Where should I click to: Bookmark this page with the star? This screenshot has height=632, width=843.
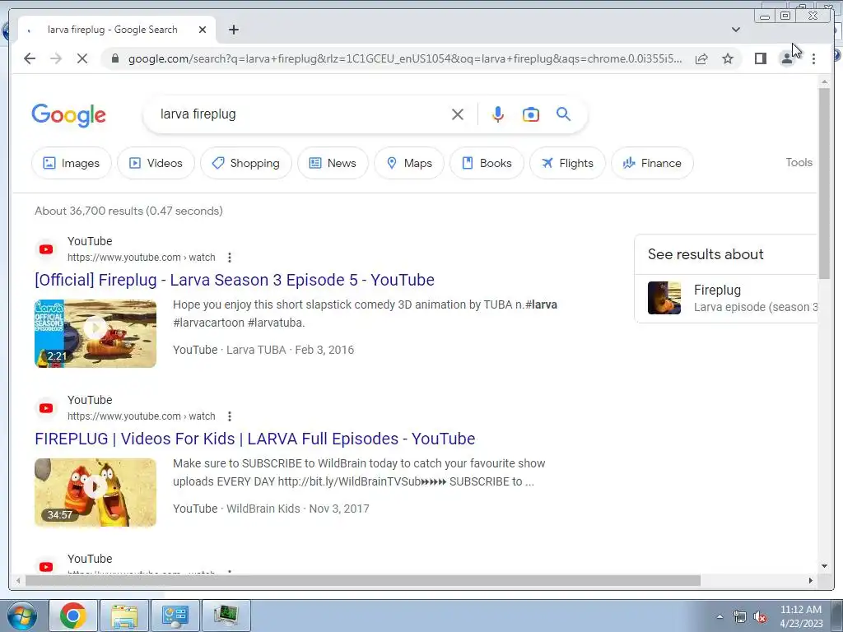click(728, 58)
